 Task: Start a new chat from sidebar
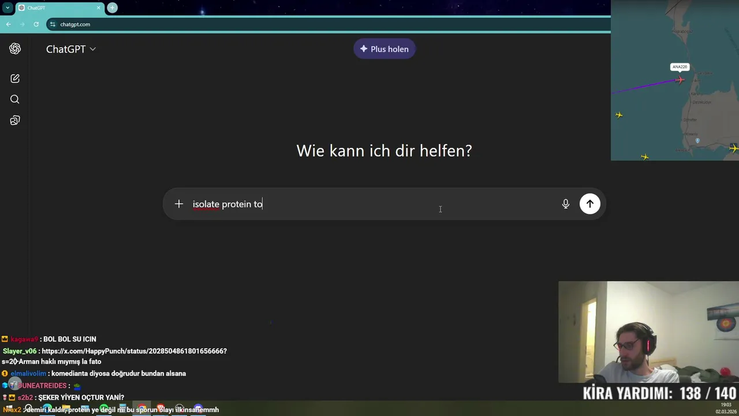pyautogui.click(x=15, y=79)
